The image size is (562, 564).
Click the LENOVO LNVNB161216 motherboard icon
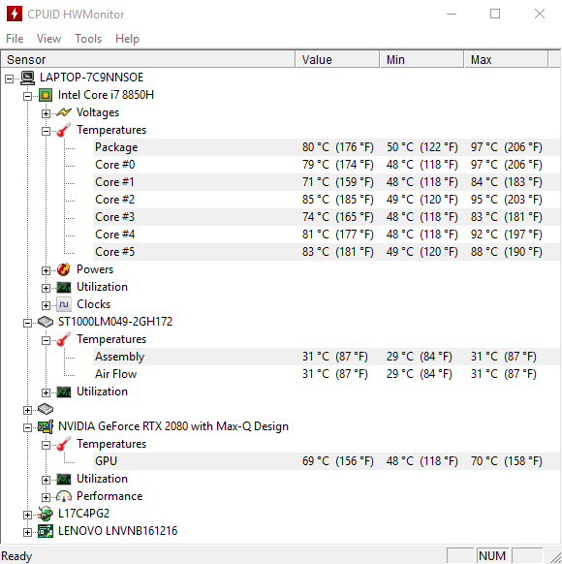pos(46,532)
